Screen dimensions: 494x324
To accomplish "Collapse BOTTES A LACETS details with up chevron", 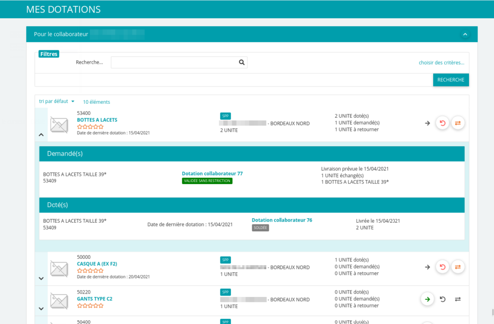I will point(41,135).
